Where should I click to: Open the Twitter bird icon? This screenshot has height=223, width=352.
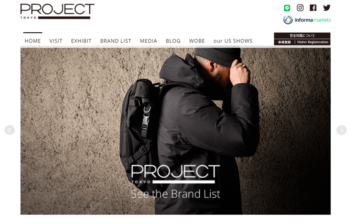coord(327,8)
